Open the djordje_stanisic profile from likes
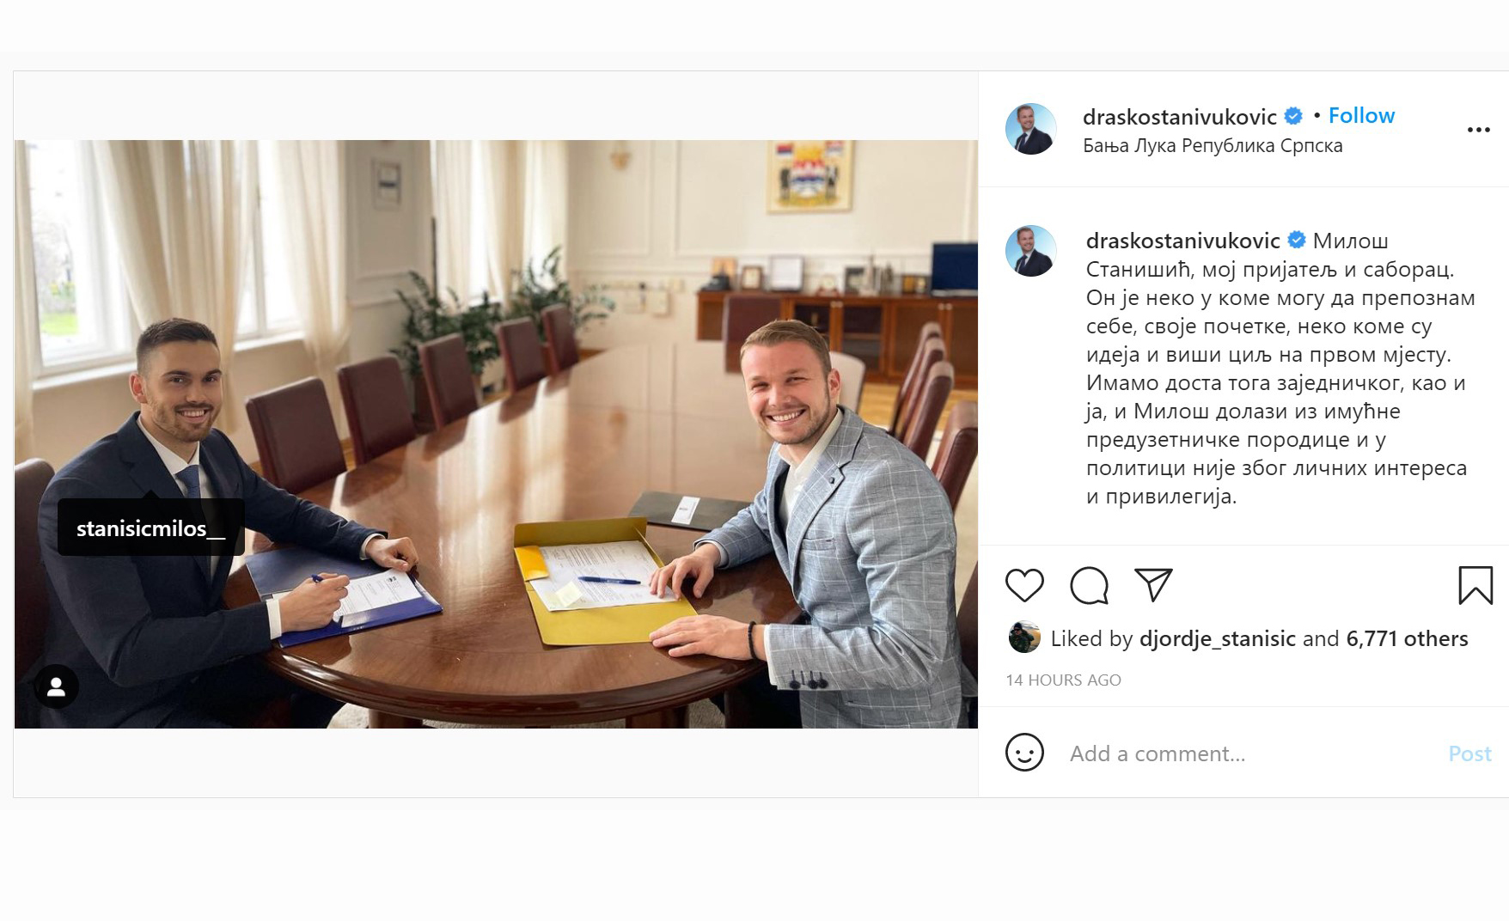The width and height of the screenshot is (1509, 921). pyautogui.click(x=1217, y=638)
